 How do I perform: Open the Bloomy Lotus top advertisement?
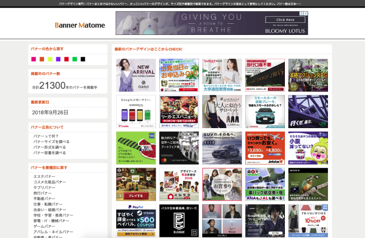[211, 23]
